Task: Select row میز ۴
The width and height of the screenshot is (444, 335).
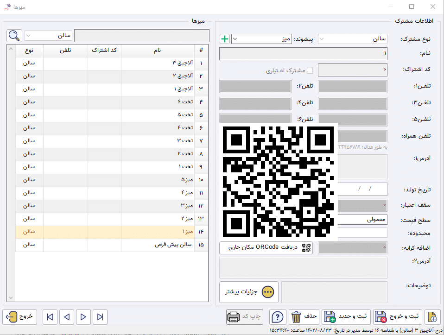Action: (x=112, y=193)
